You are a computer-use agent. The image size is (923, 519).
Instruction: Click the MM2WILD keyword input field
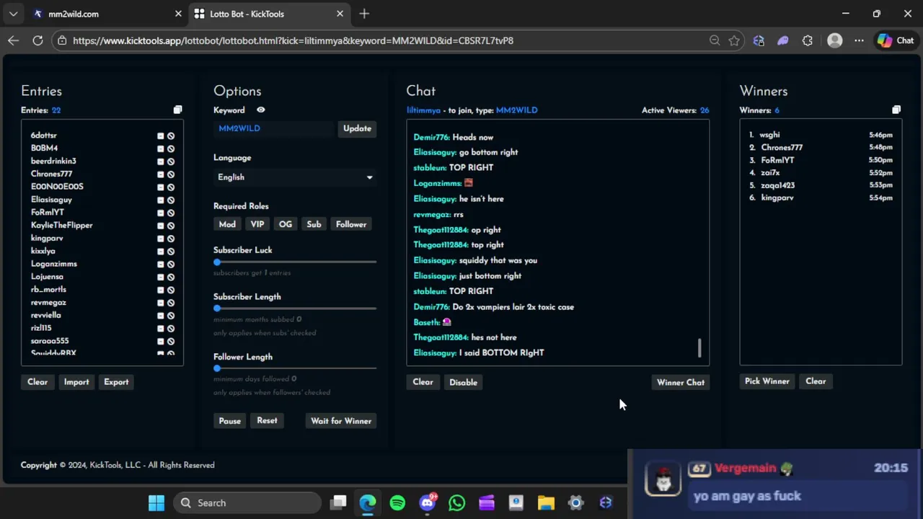[x=274, y=128]
